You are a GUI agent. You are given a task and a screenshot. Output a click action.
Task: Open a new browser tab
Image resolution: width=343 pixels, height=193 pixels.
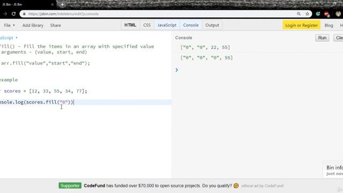[62, 4]
